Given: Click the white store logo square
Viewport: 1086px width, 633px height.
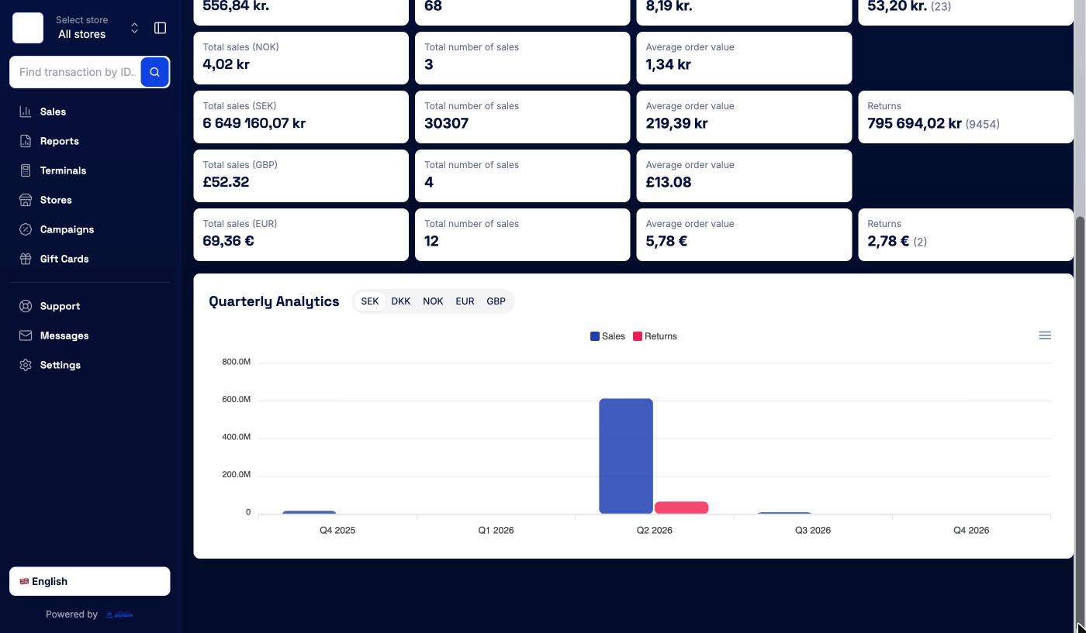Looking at the screenshot, I should point(28,28).
